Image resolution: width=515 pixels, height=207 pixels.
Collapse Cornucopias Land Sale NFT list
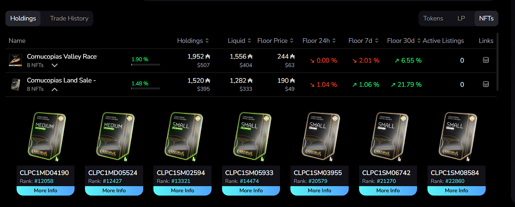tap(54, 89)
